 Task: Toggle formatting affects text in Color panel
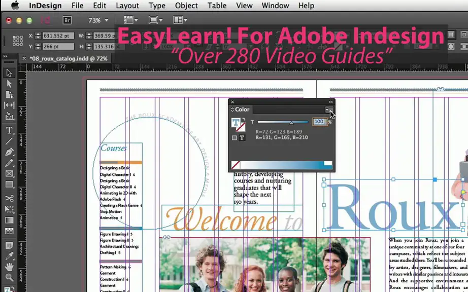click(x=242, y=138)
